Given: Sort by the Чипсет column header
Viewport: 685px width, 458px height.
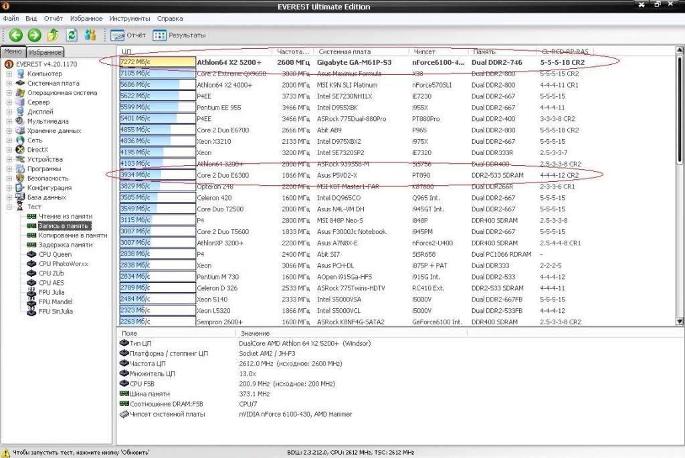Looking at the screenshot, I should (439, 51).
